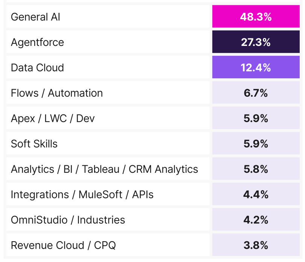Click Integrations / MuleSoft / APIs label
The image size is (305, 262).
[x=82, y=195]
